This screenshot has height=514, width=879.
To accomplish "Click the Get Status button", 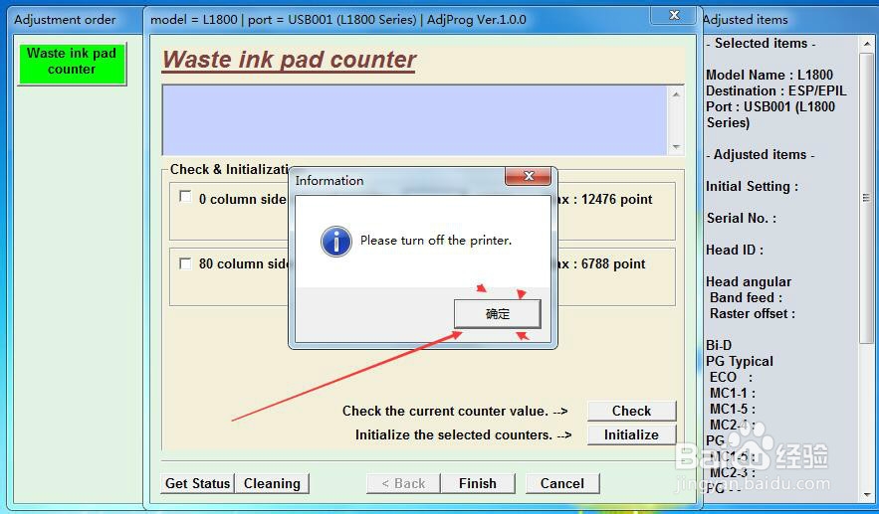I will [197, 483].
